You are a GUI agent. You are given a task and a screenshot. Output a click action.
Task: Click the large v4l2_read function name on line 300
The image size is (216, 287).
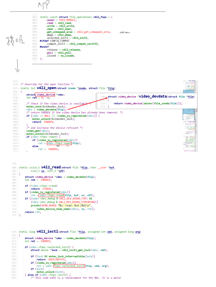(51, 167)
